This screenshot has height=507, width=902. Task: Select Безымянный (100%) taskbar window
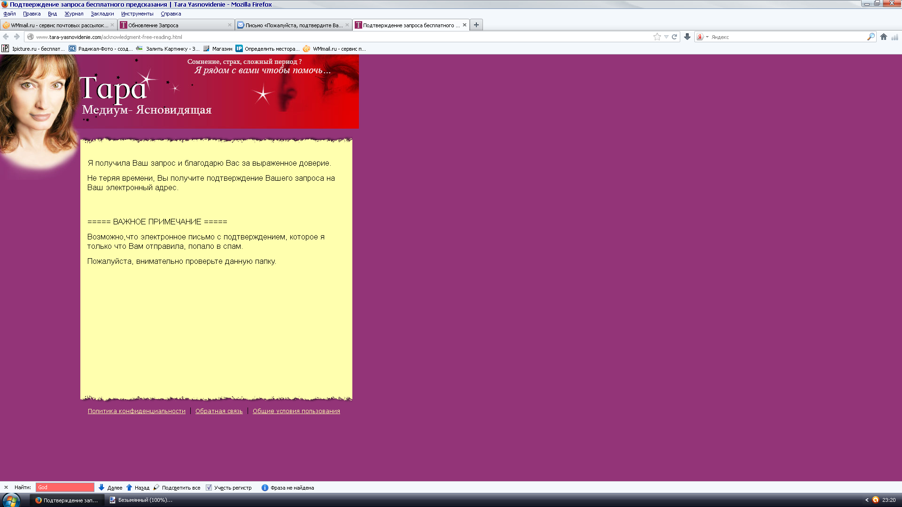pyautogui.click(x=141, y=500)
